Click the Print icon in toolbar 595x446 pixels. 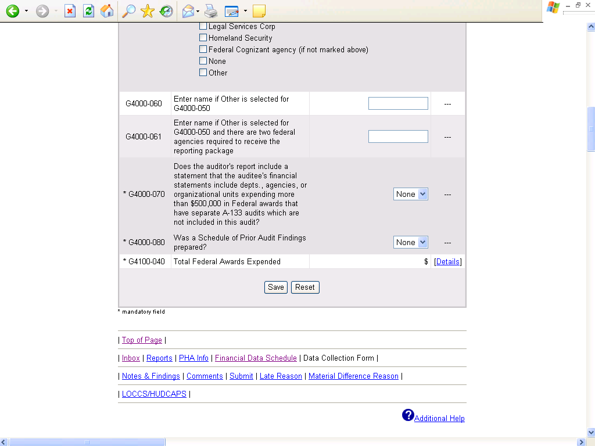coord(211,11)
